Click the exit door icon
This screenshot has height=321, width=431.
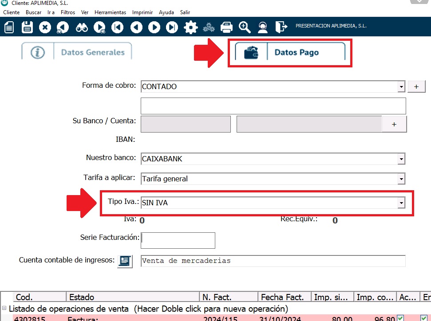(281, 27)
